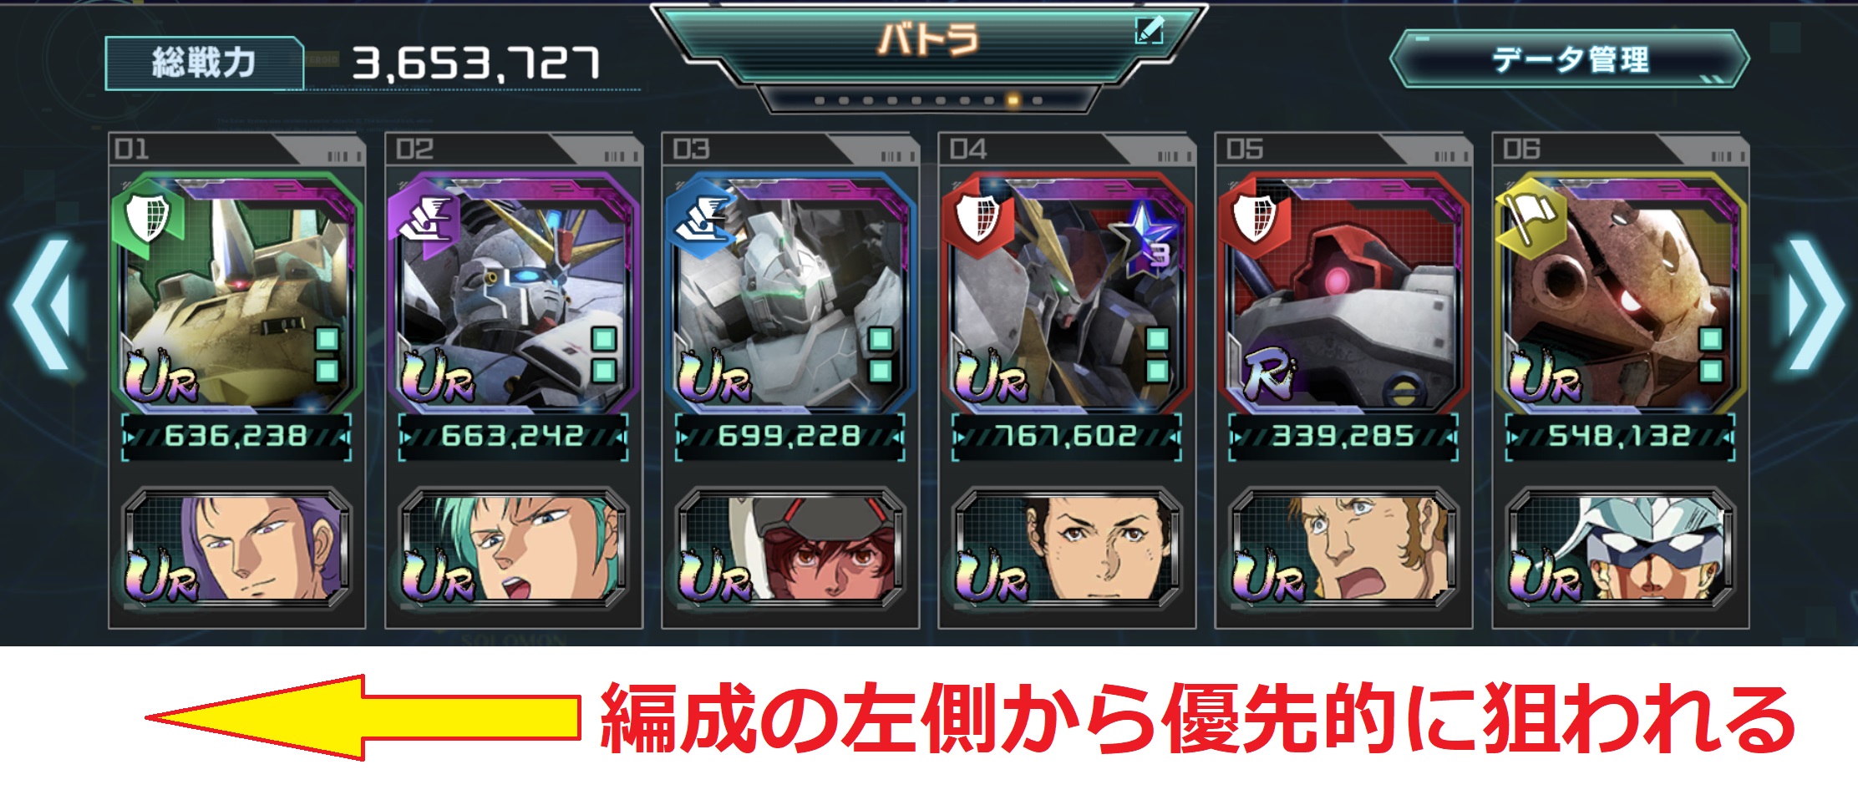Screen dimensions: 1858x810
Task: Select the first formation page dot
Action: coord(820,100)
